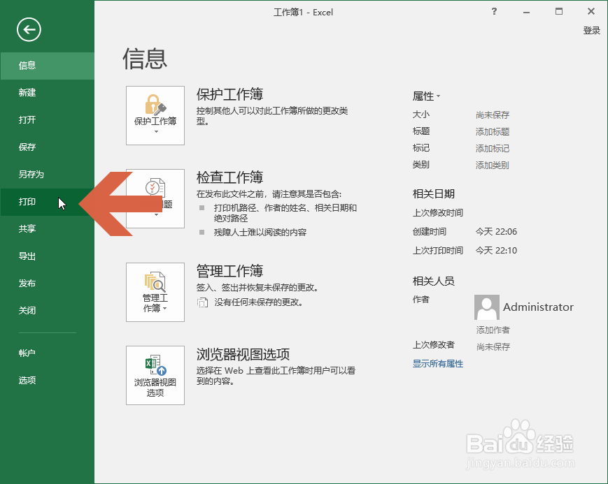Select 共享 in the sidebar
The width and height of the screenshot is (608, 484).
click(48, 229)
